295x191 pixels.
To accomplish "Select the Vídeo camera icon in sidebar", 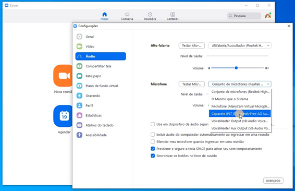I will 79,46.
